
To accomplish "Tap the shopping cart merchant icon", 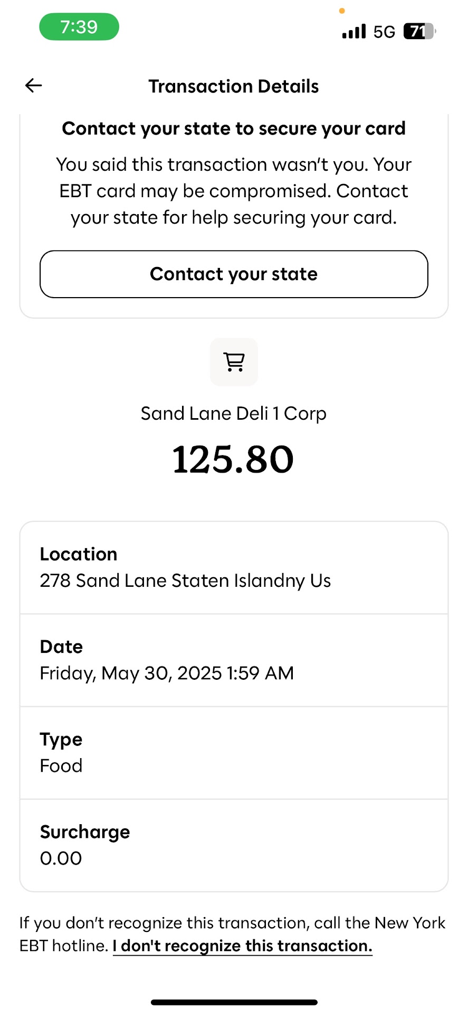I will [234, 362].
